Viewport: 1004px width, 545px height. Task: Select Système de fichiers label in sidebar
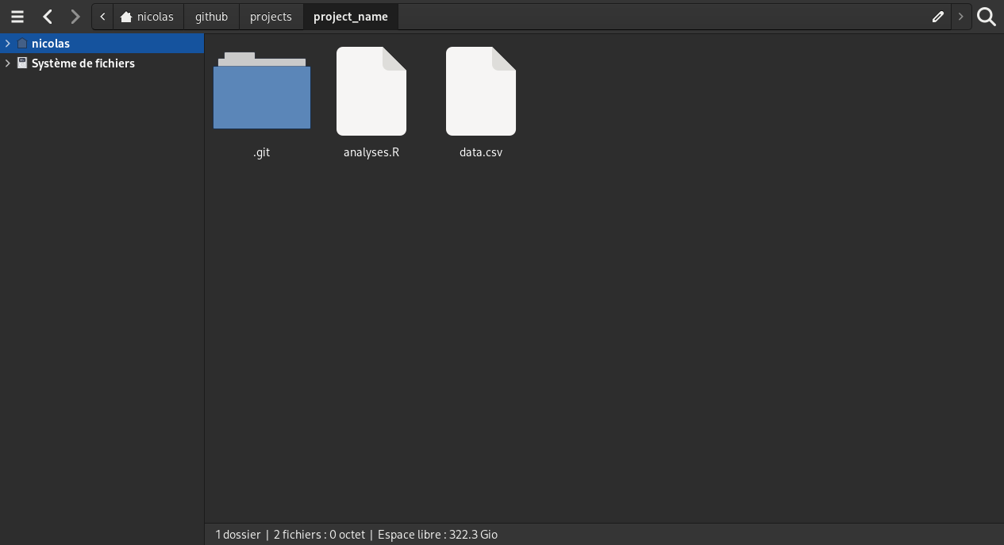(83, 63)
